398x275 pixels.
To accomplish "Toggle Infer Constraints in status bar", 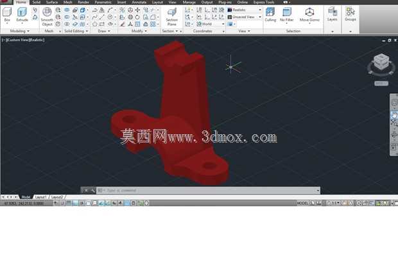I will click(56, 203).
